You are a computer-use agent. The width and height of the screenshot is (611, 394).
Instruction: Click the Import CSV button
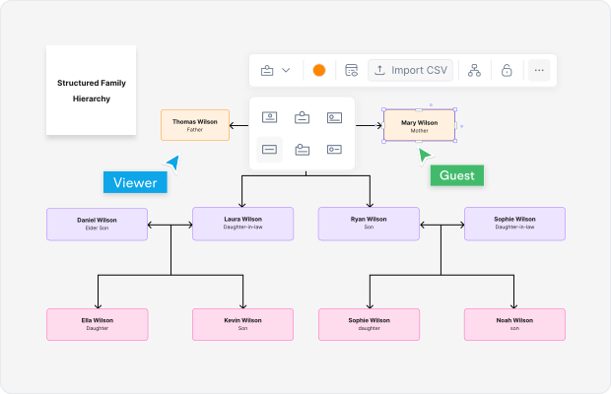click(x=410, y=71)
